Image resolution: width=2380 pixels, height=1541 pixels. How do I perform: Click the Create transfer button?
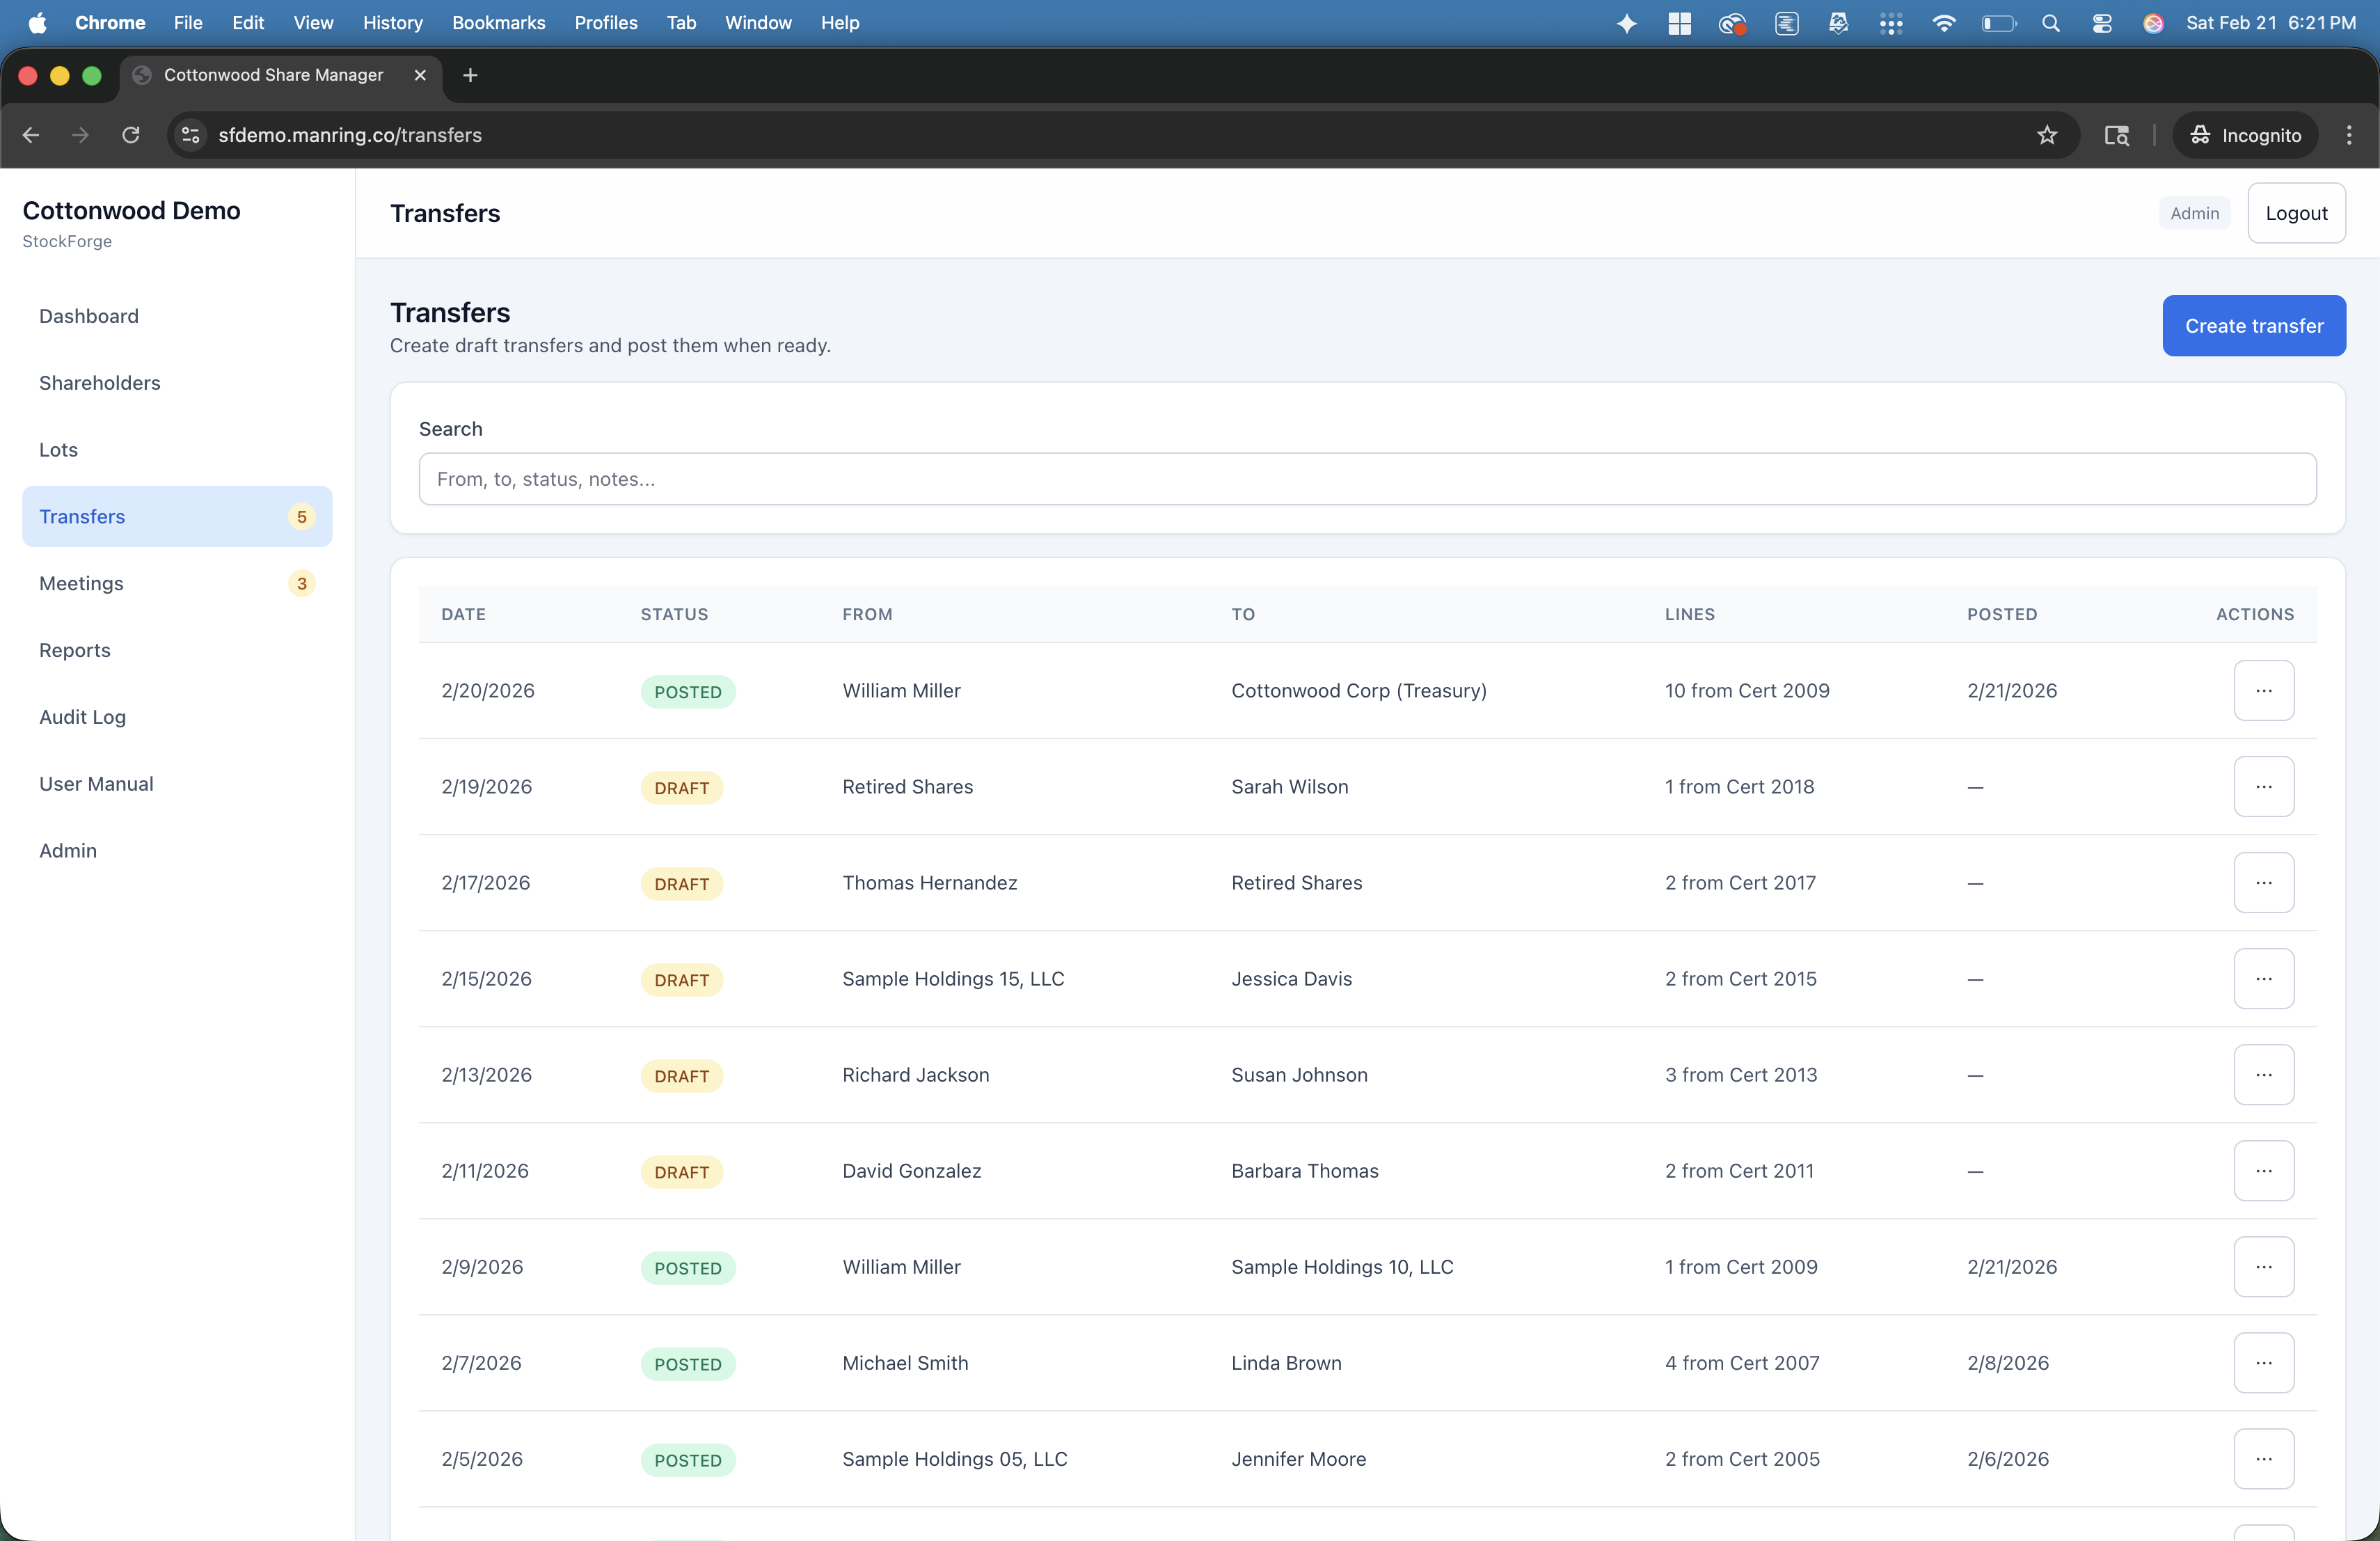pos(2253,326)
